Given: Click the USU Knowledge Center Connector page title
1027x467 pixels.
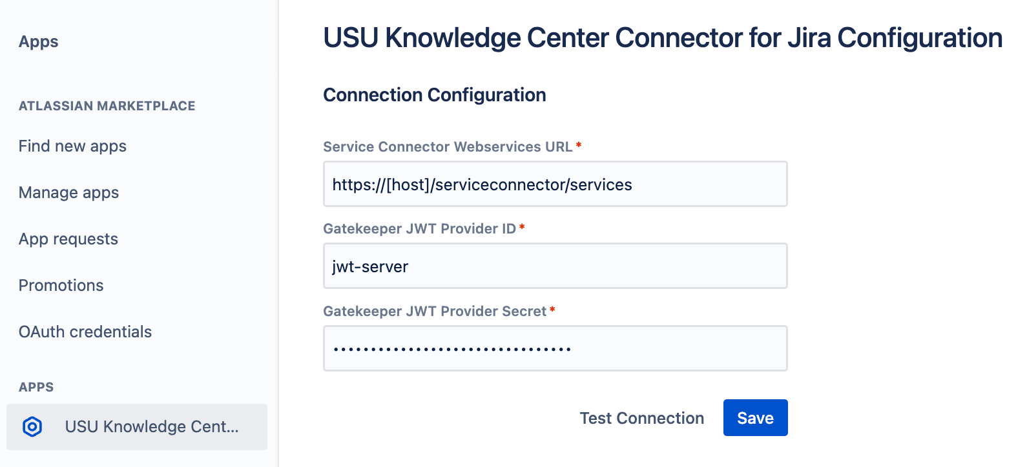Looking at the screenshot, I should pyautogui.click(x=663, y=38).
